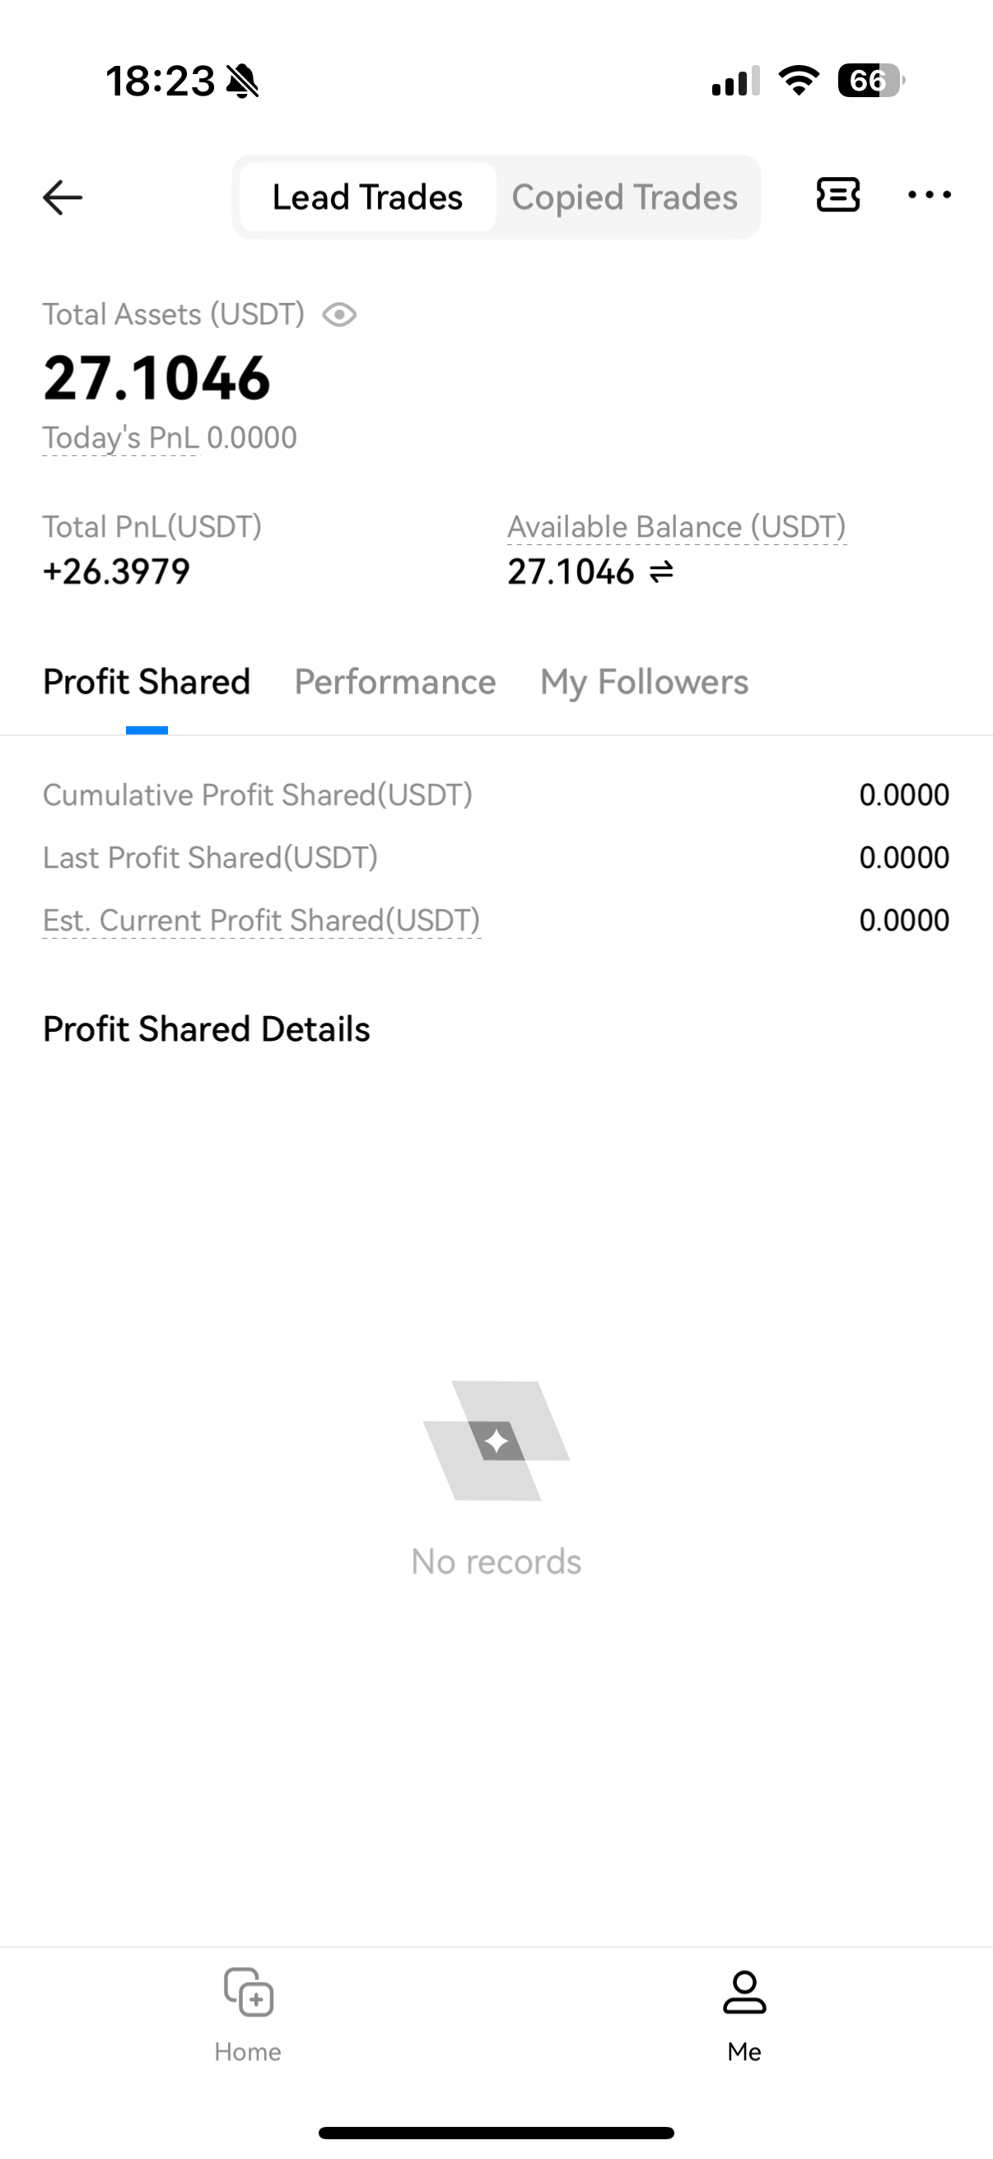This screenshot has width=993, height=2159.
Task: Tap the Wi-Fi status icon
Action: pyautogui.click(x=799, y=81)
